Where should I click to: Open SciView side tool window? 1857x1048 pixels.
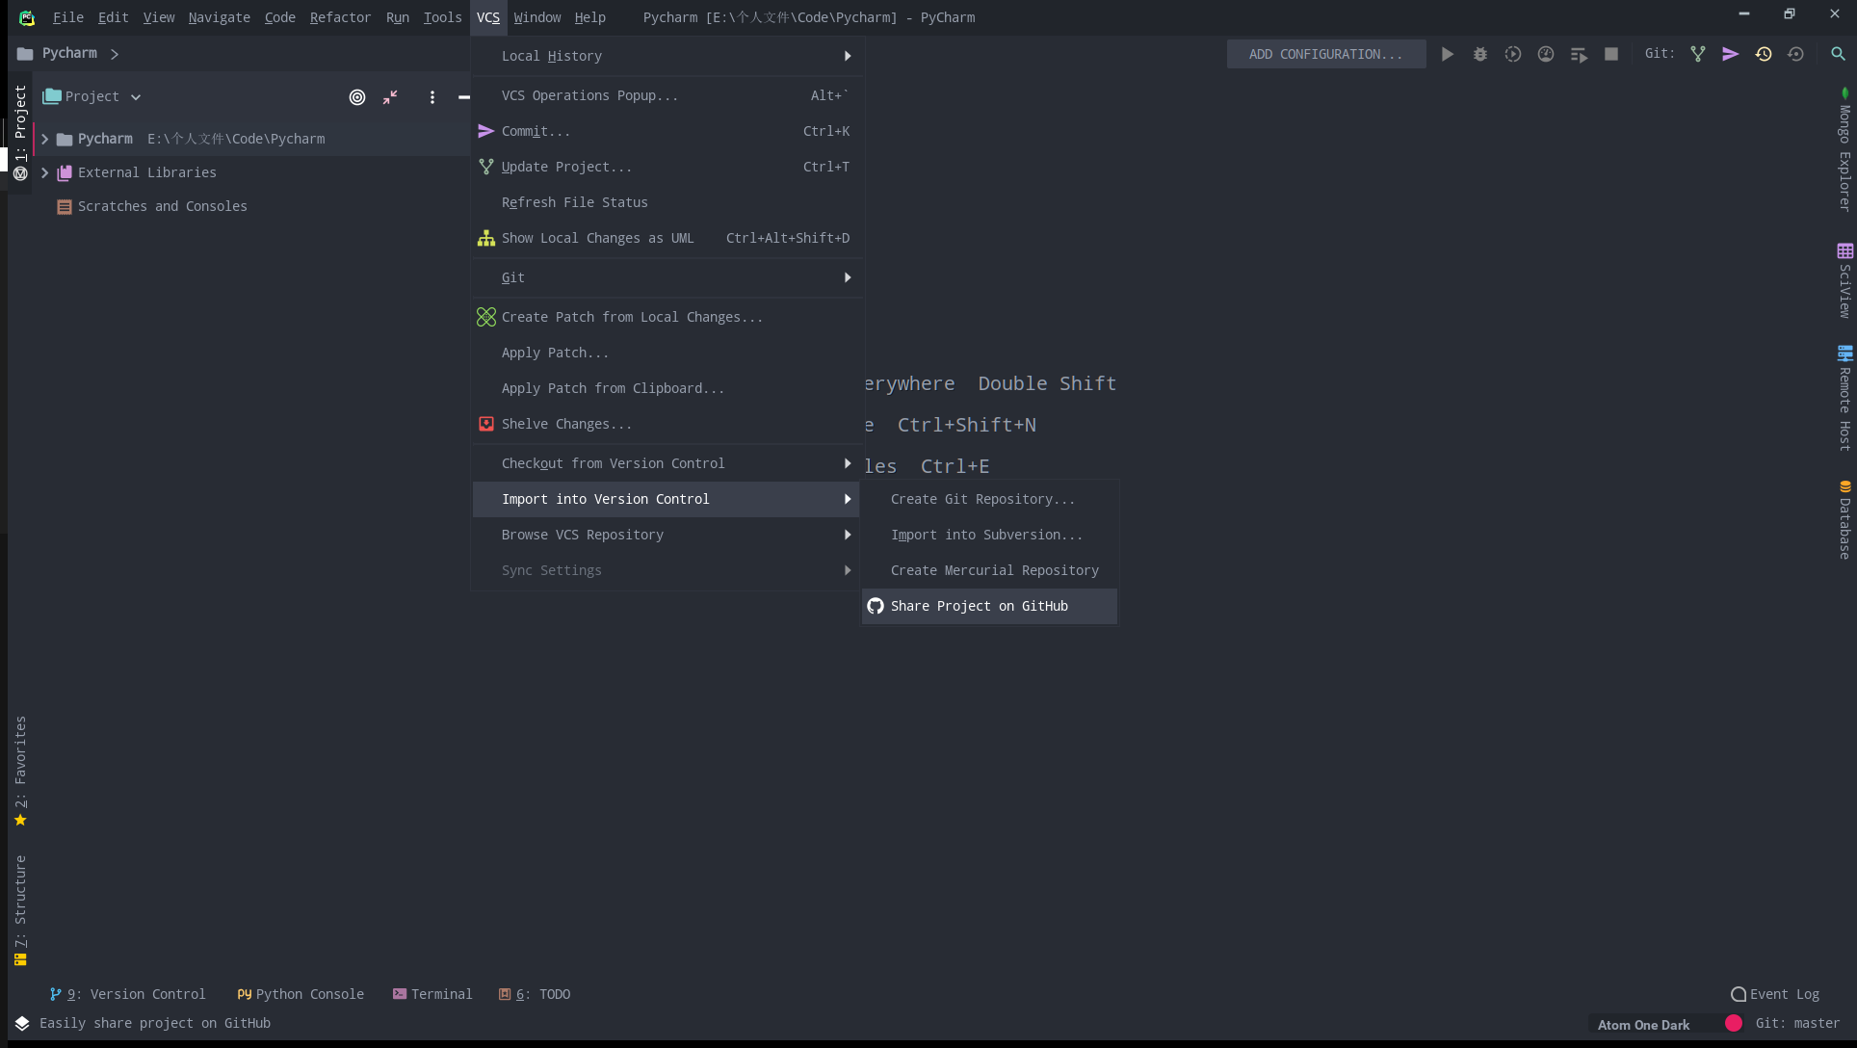point(1844,280)
